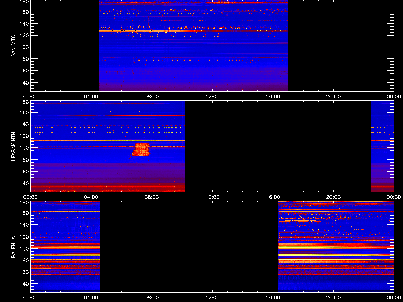Select the red burst block in Learmonth spectrogram
Image resolution: width=403 pixels, height=302 pixels.
[141, 149]
